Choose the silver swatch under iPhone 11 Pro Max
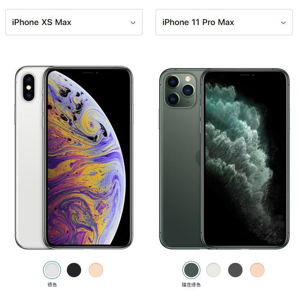Viewport: 299px width, 292px height. coord(213,270)
